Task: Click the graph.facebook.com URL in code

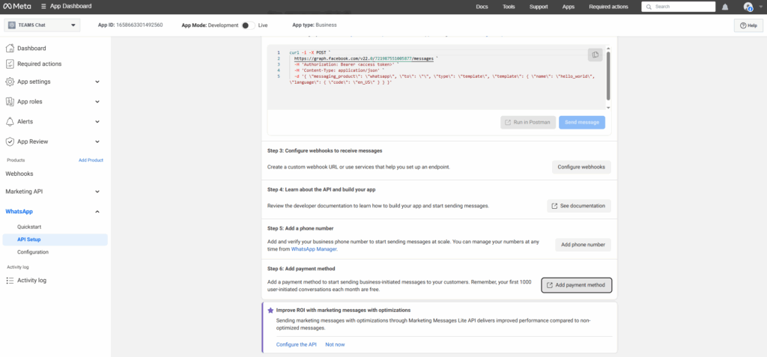Action: (x=364, y=58)
